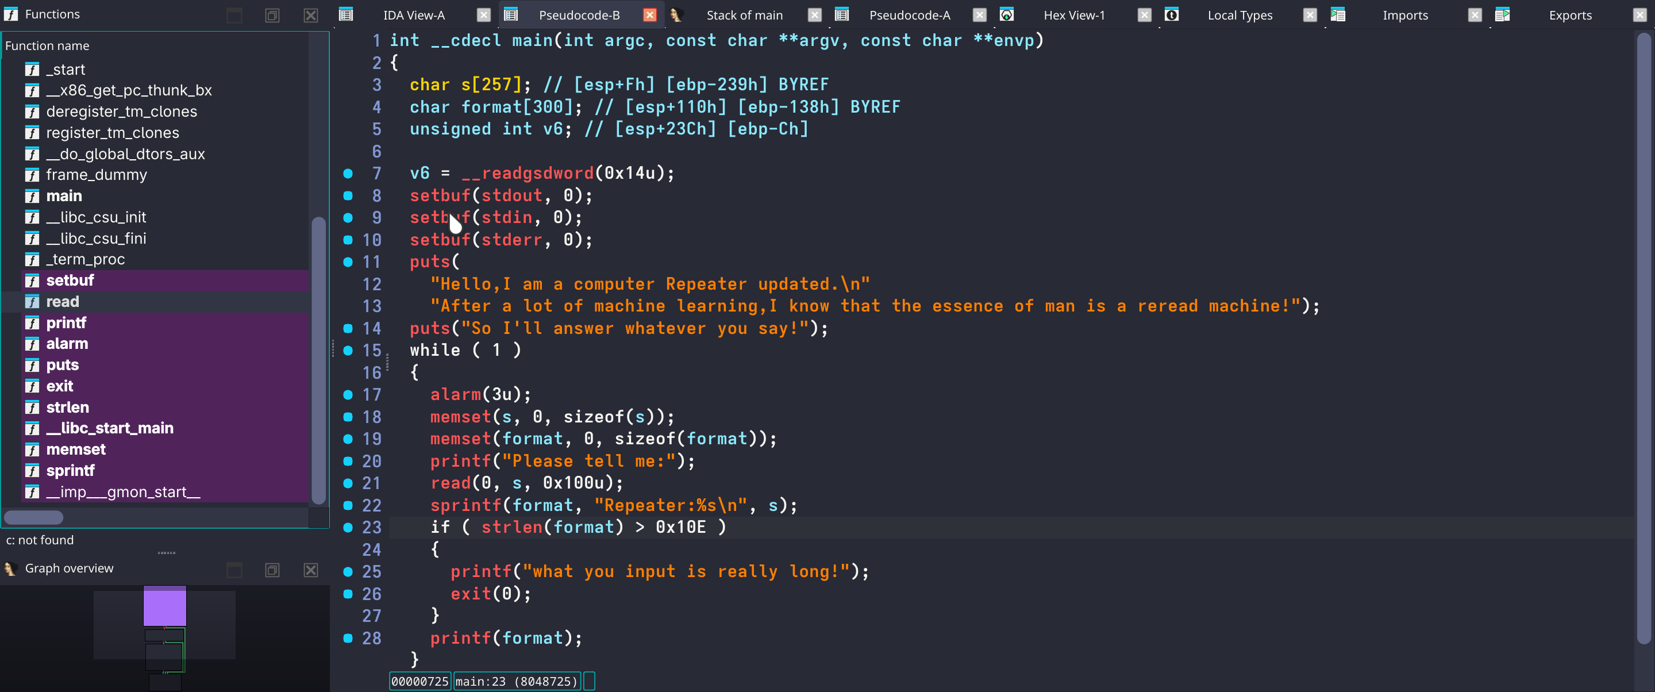Toggle breakpoint dot on line 17
The height and width of the screenshot is (692, 1655).
point(348,394)
